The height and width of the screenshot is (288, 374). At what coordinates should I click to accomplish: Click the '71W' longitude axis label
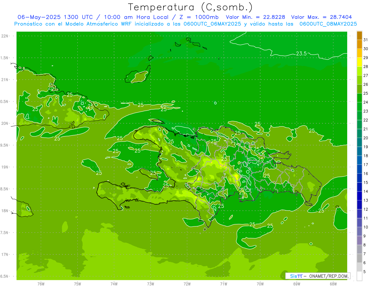(223, 284)
